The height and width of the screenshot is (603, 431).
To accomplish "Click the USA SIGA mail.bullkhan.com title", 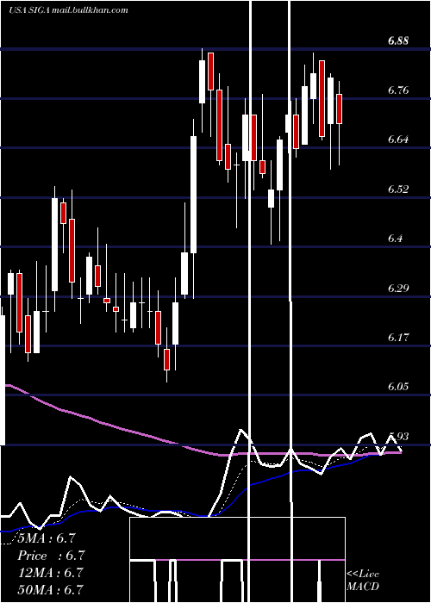I will pos(68,10).
